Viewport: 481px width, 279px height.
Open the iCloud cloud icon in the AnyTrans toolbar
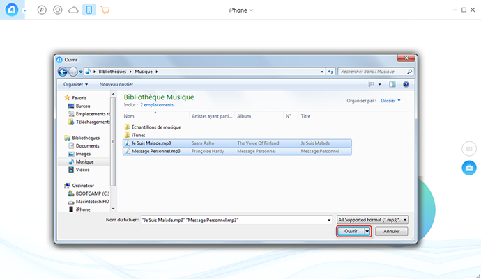(73, 10)
